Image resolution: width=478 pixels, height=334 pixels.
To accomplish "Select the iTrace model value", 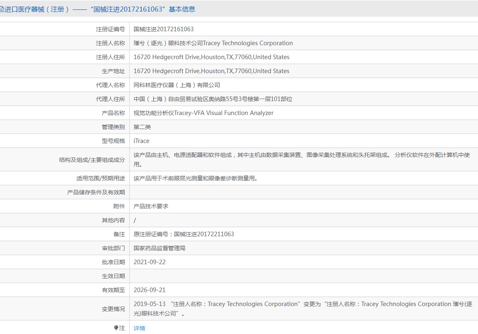I will click(142, 141).
